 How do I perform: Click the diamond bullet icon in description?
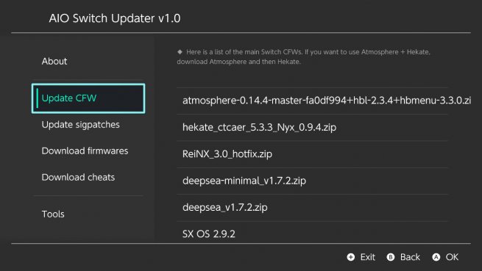point(180,52)
